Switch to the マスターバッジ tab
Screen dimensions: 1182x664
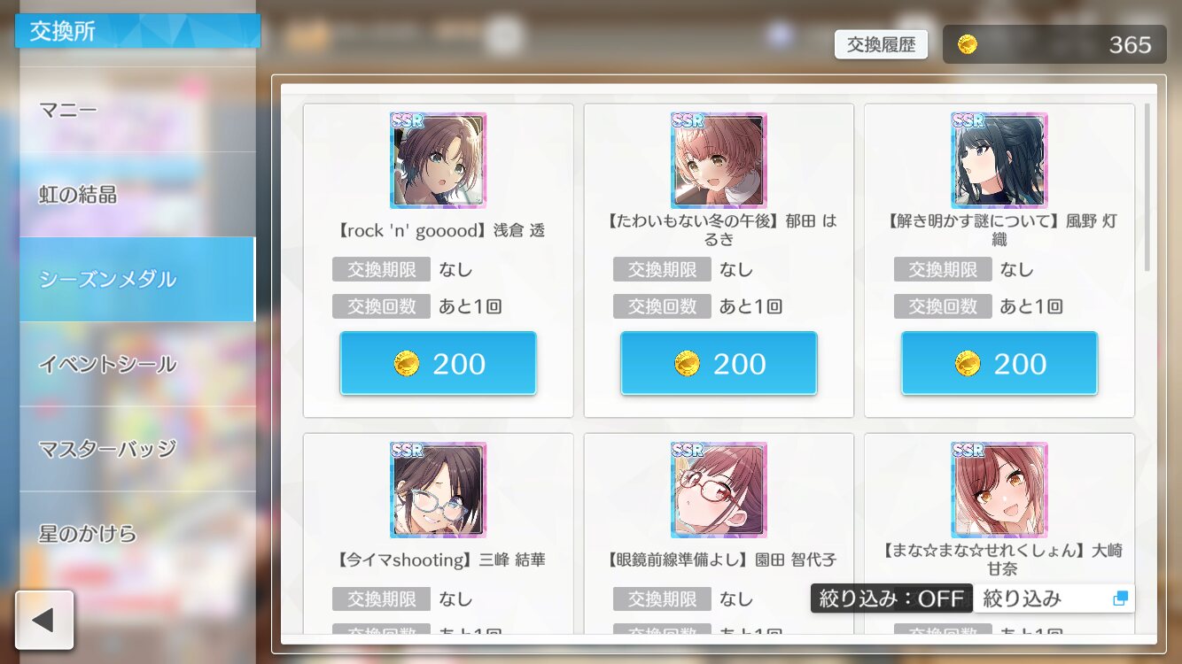pos(137,450)
